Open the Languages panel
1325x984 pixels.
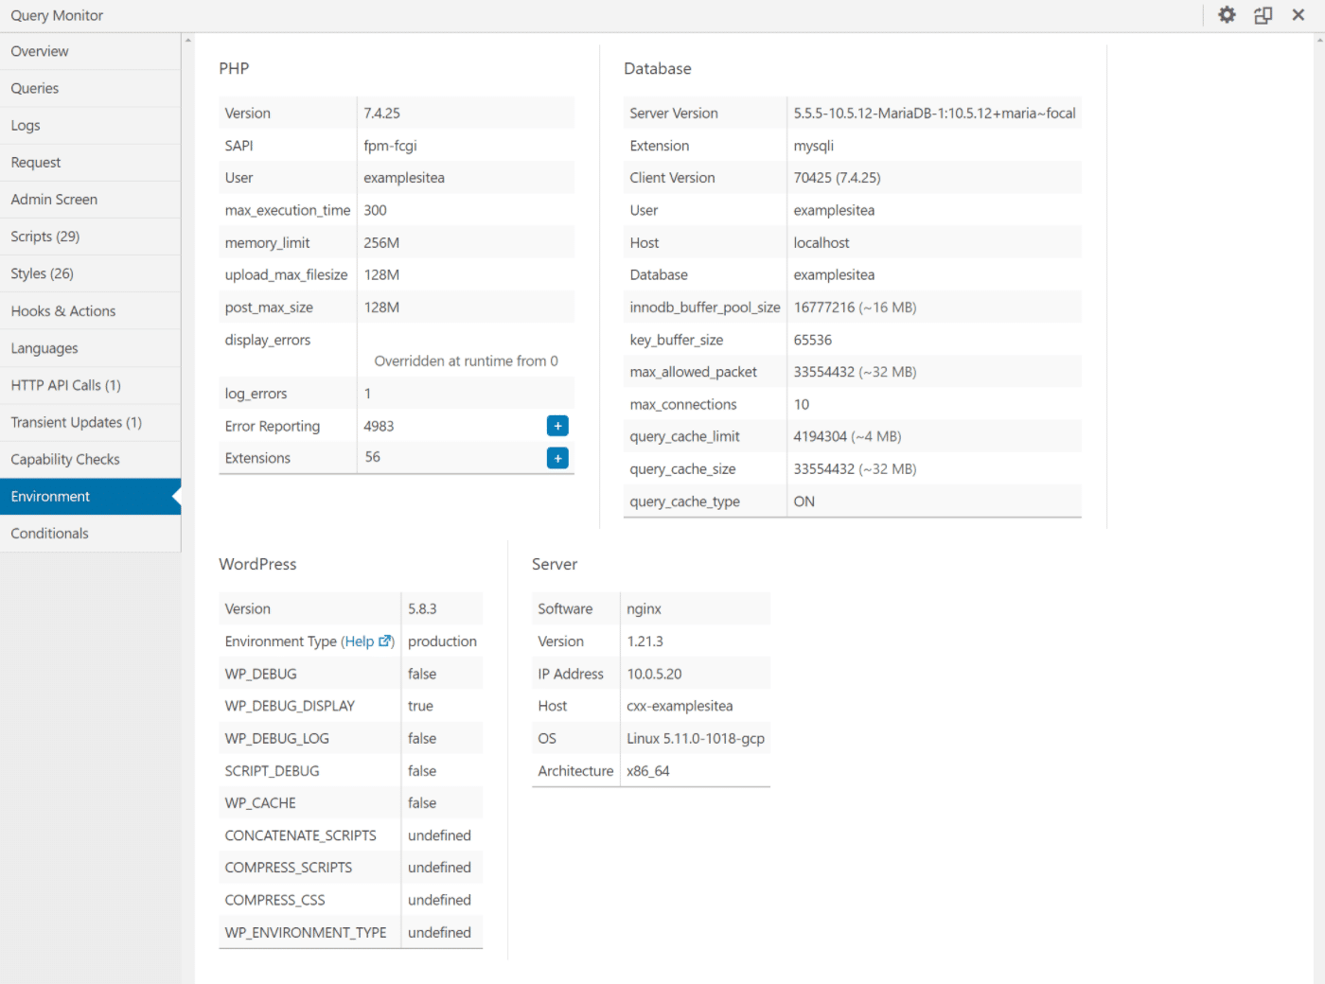tap(44, 347)
